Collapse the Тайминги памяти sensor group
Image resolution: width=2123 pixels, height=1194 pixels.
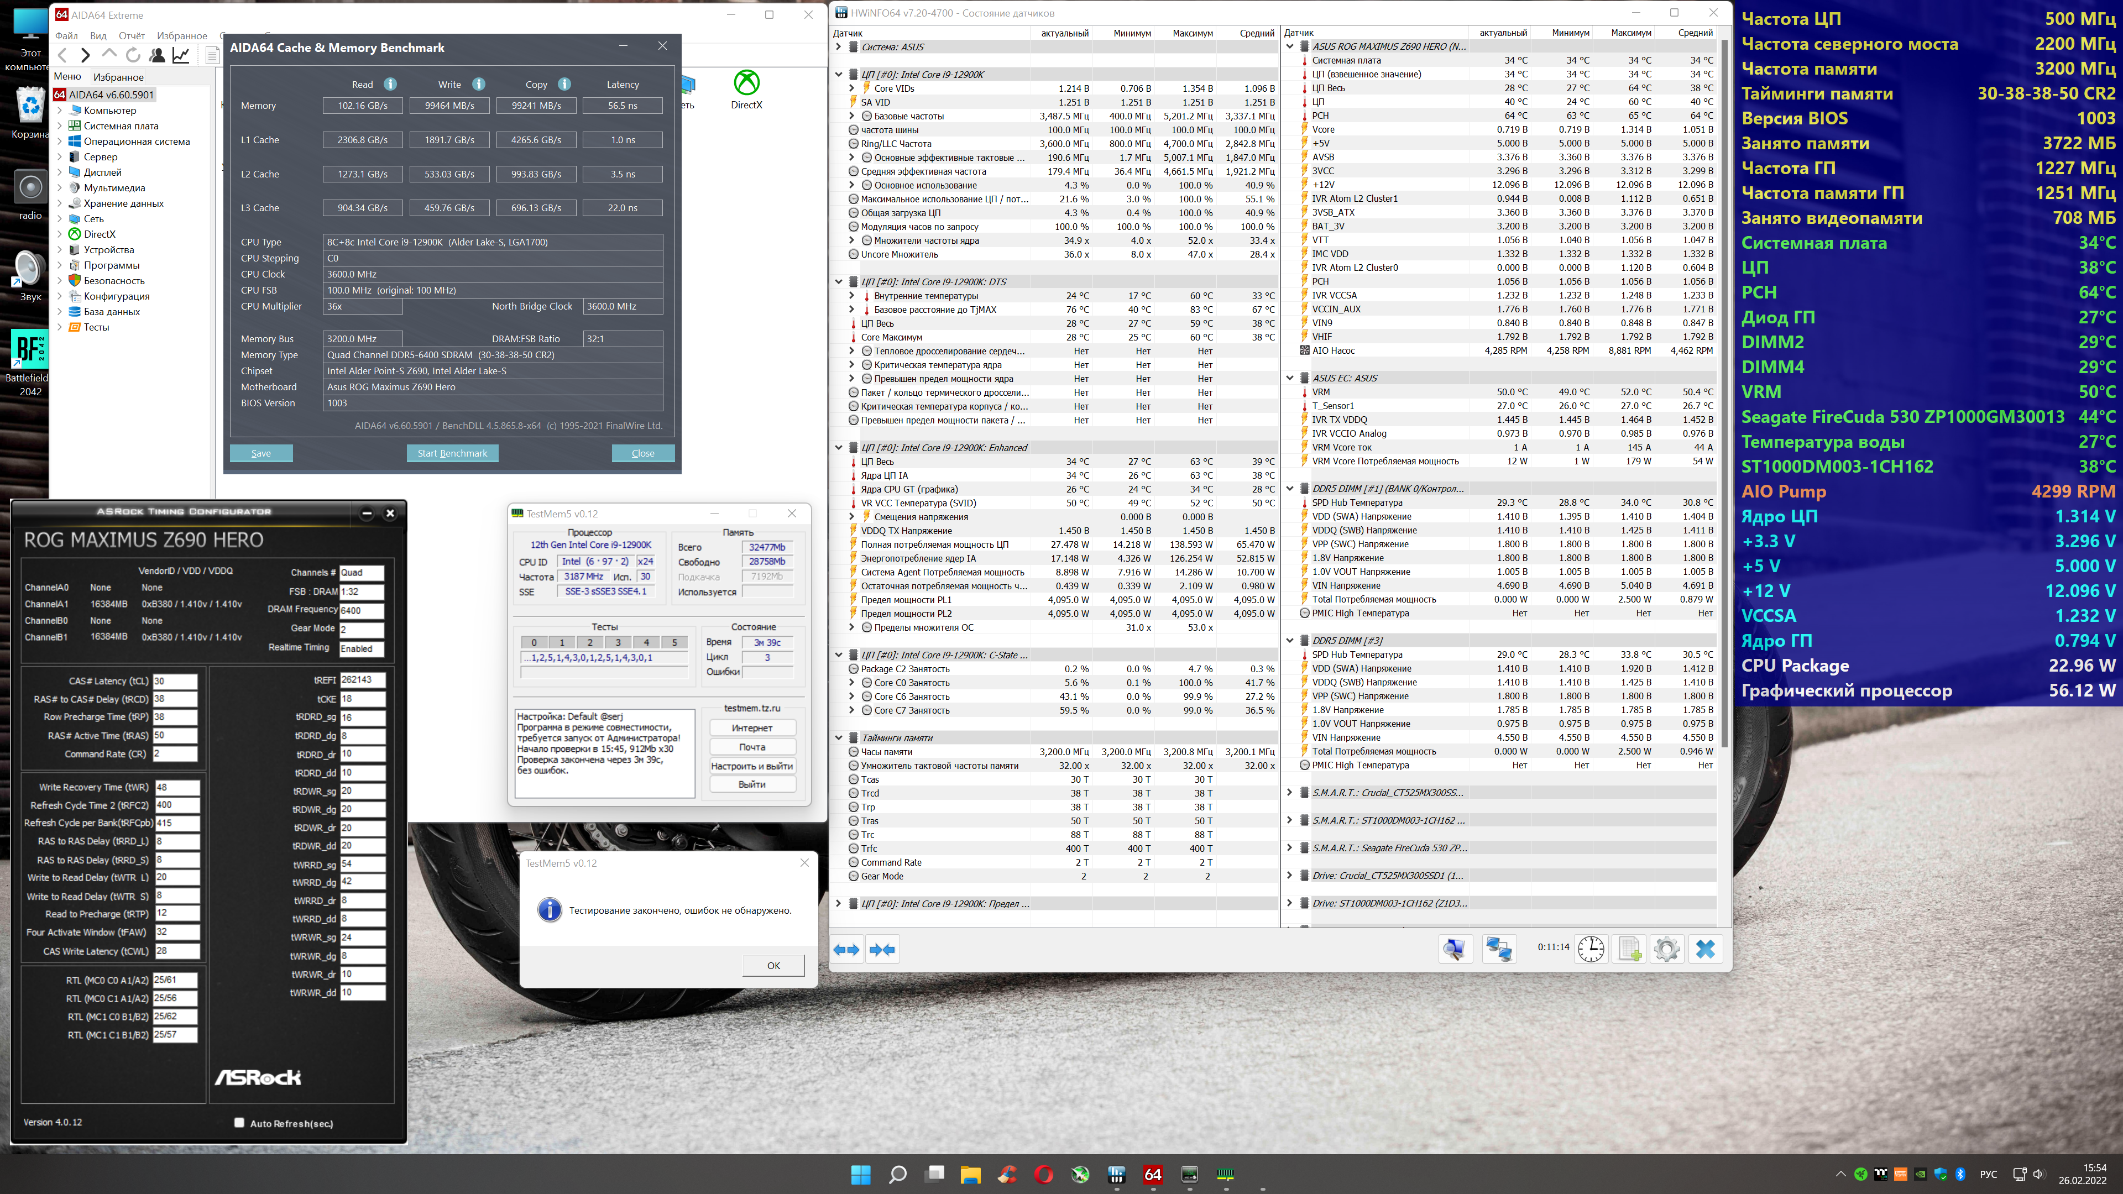coord(839,737)
